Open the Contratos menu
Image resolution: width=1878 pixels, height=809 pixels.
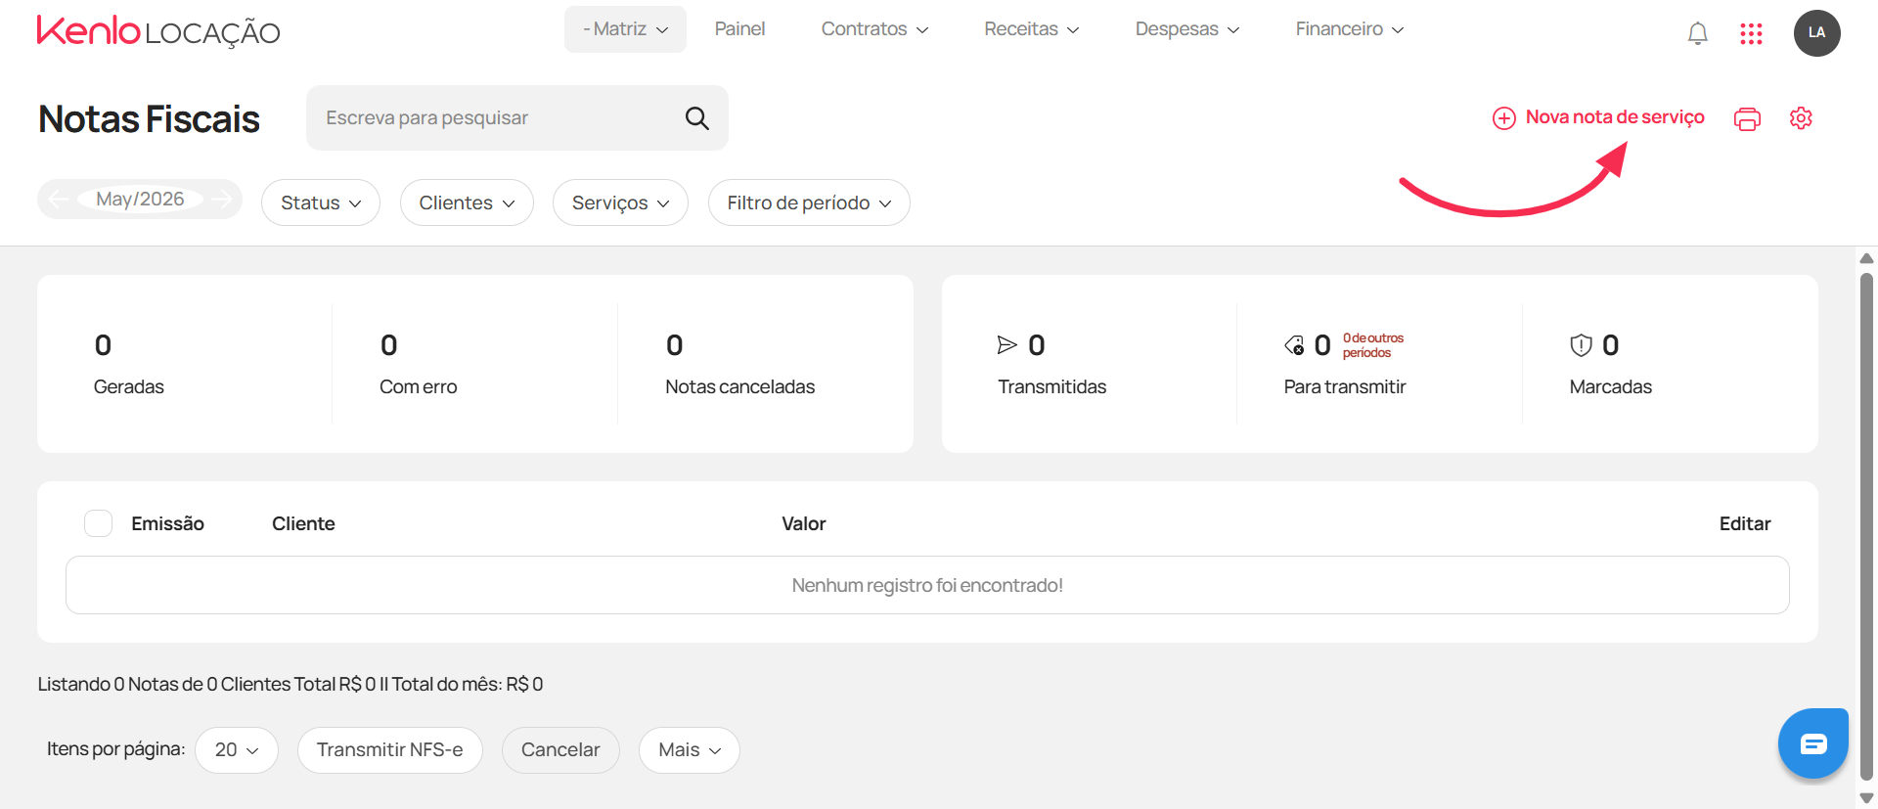click(x=874, y=29)
